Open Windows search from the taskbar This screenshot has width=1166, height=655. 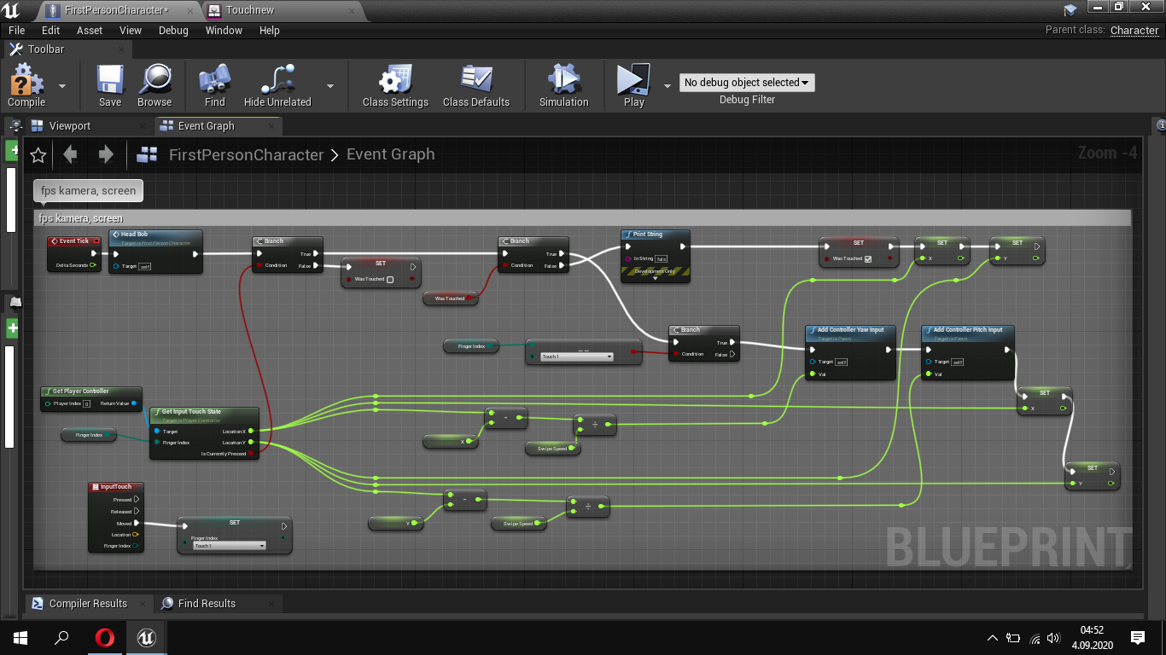click(x=61, y=637)
